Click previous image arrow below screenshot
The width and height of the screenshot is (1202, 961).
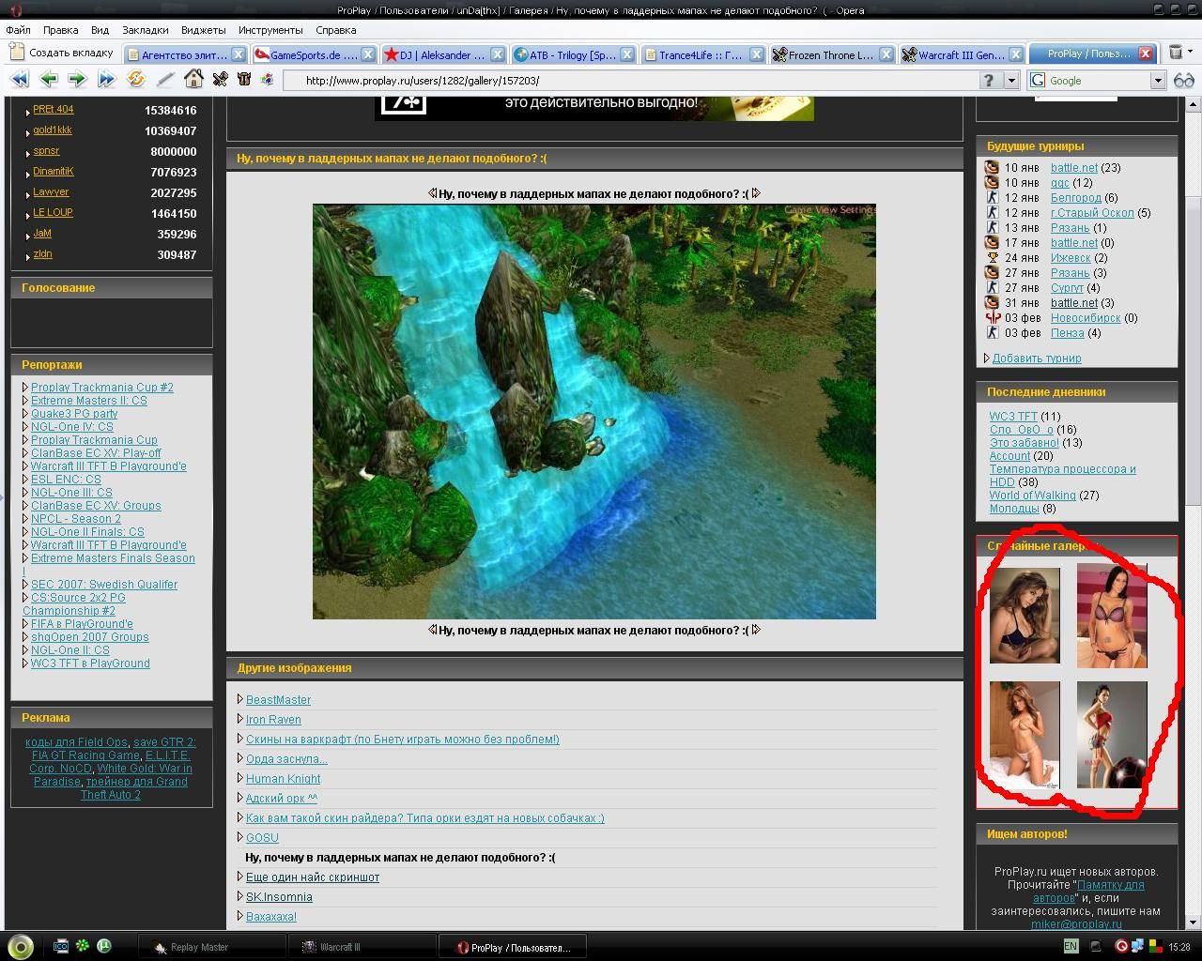pos(432,630)
